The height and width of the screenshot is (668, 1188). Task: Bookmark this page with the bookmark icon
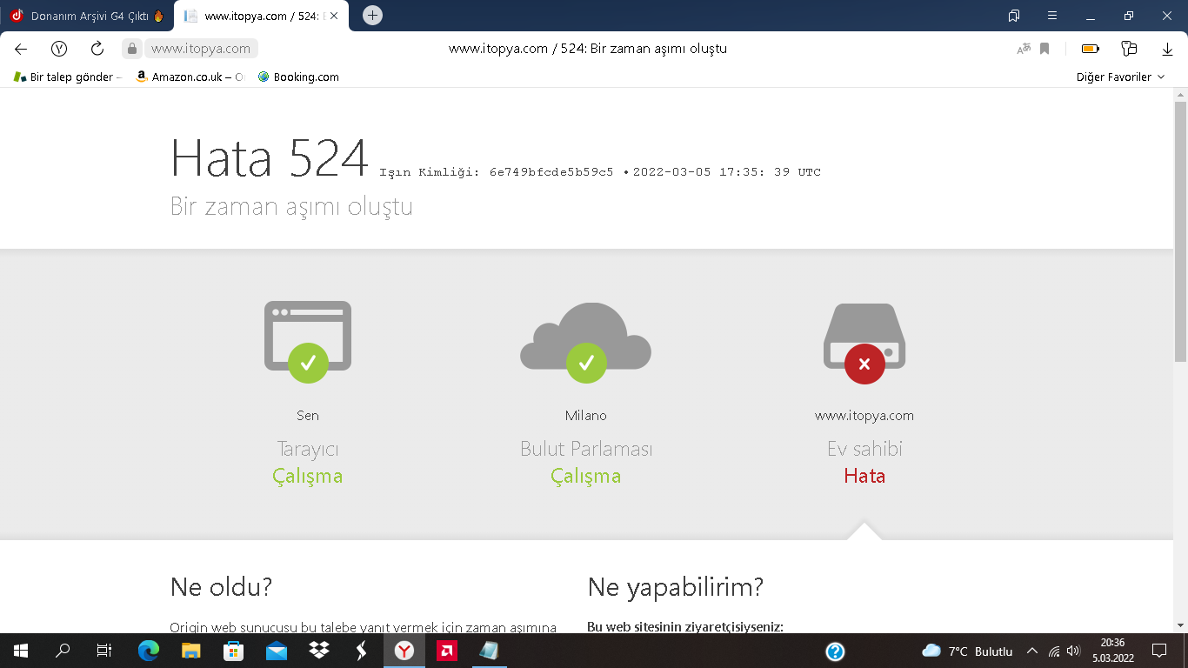coord(1045,49)
